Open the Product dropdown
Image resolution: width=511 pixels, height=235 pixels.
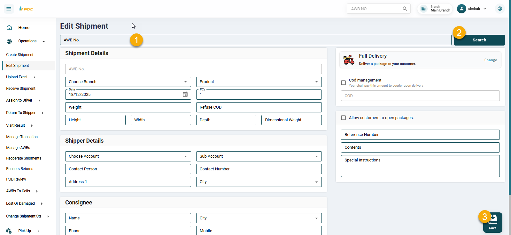point(259,82)
